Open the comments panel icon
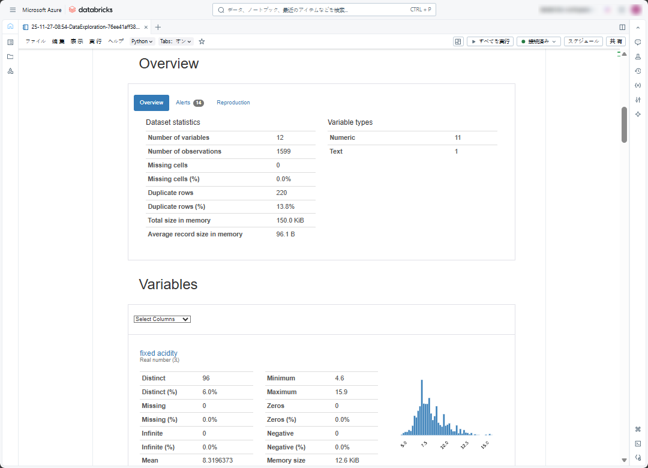The height and width of the screenshot is (468, 648). (x=638, y=42)
